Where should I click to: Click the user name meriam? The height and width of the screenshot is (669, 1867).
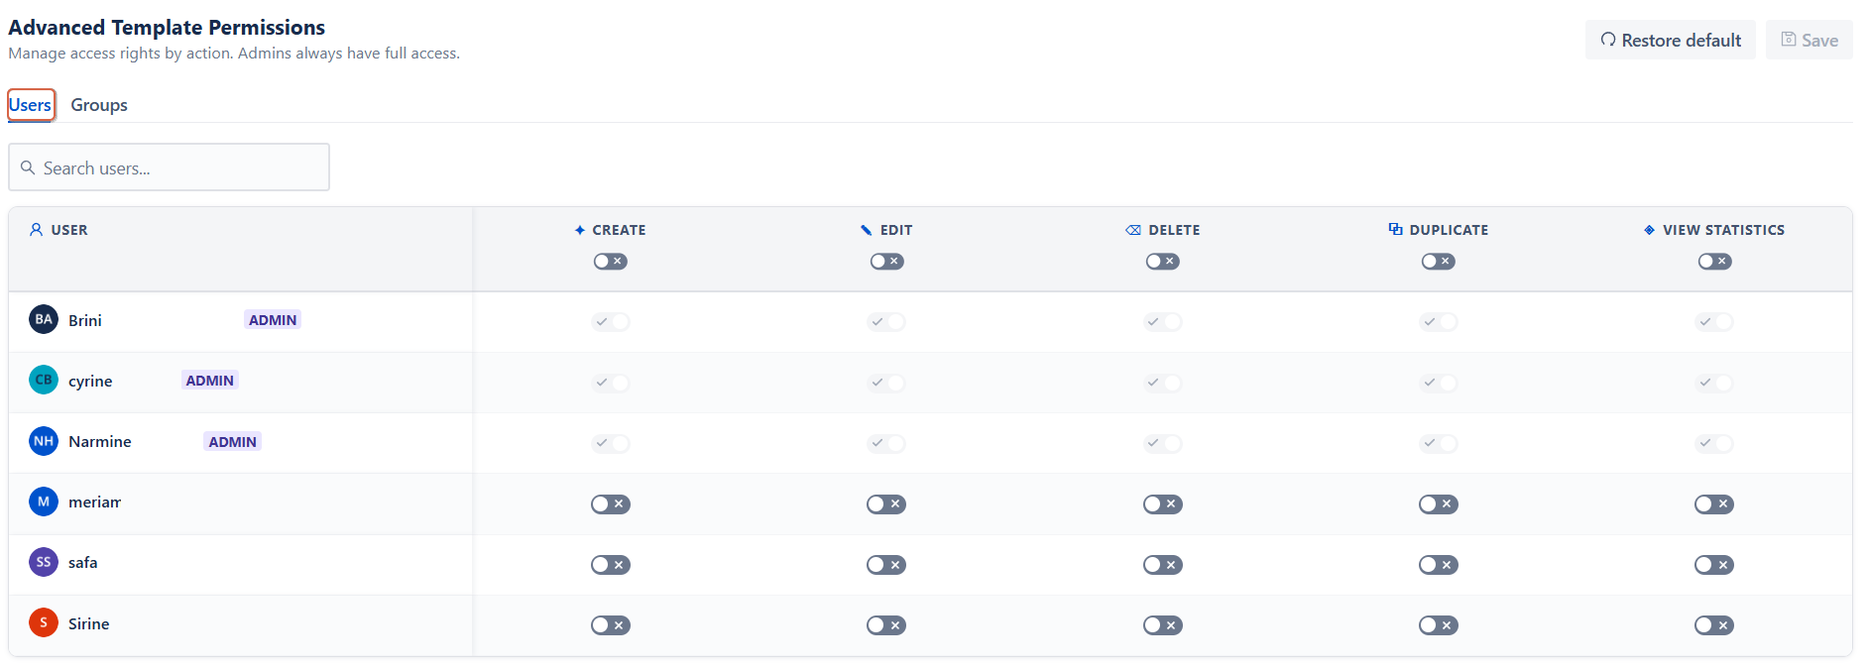pyautogui.click(x=95, y=502)
